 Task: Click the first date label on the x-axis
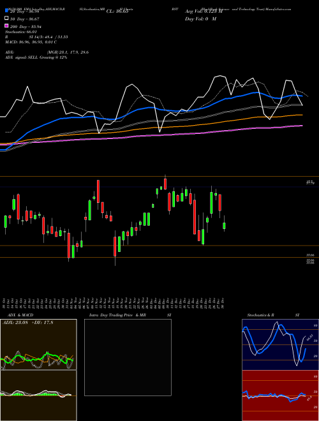5,303
